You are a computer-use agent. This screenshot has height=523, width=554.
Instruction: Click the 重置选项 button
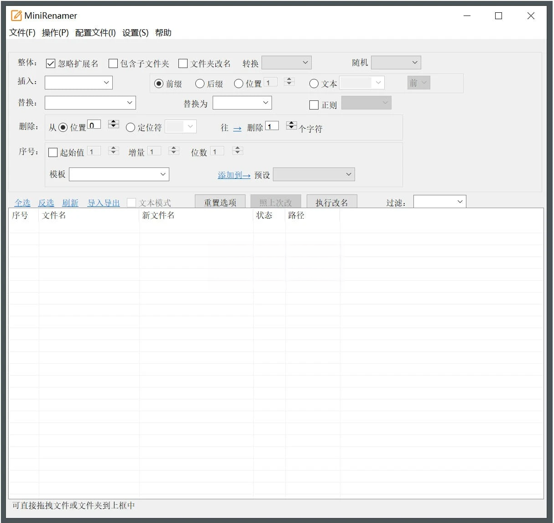tap(220, 202)
